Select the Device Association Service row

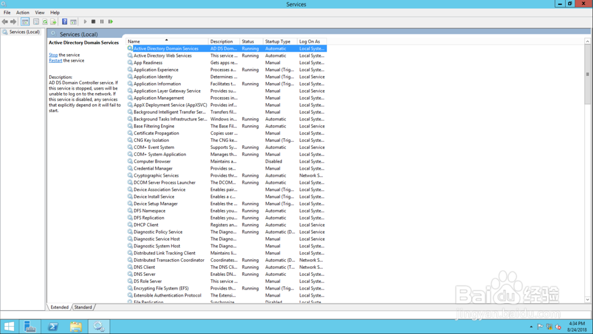click(x=227, y=189)
